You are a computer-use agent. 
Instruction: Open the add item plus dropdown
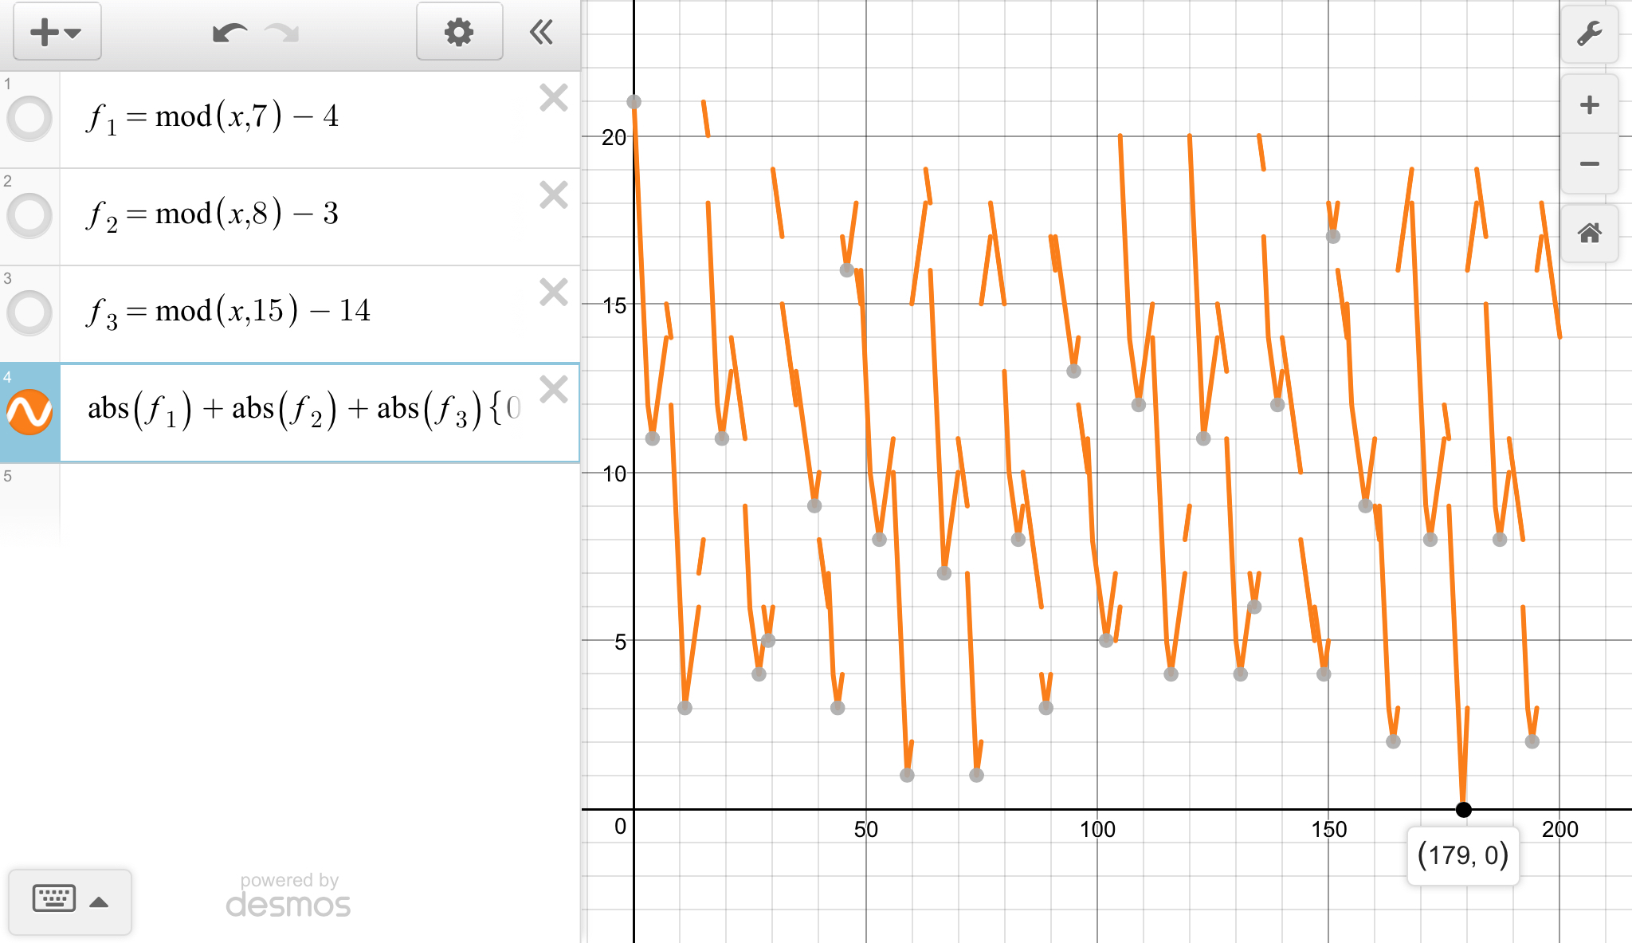pyautogui.click(x=57, y=33)
